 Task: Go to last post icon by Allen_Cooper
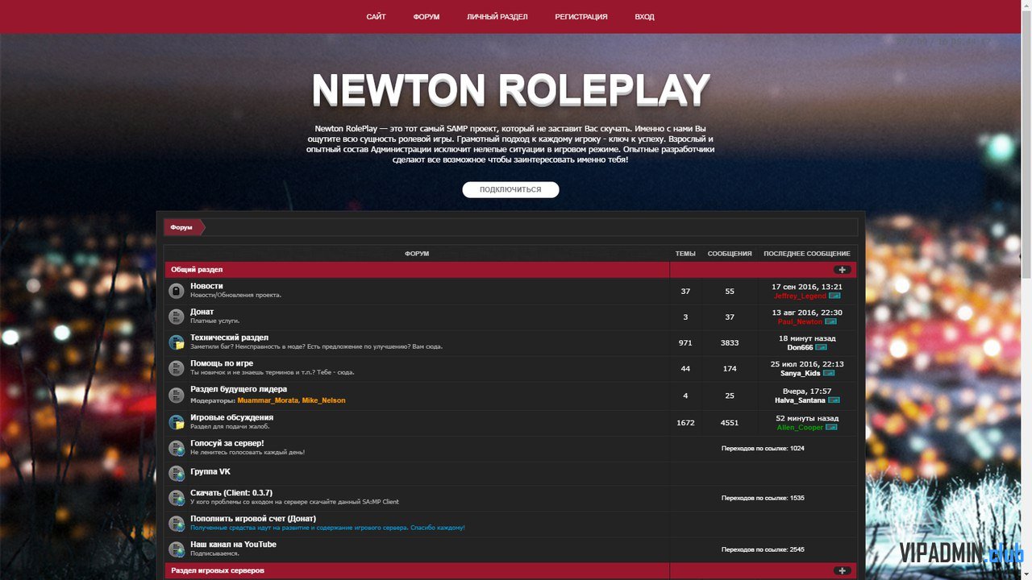[831, 427]
